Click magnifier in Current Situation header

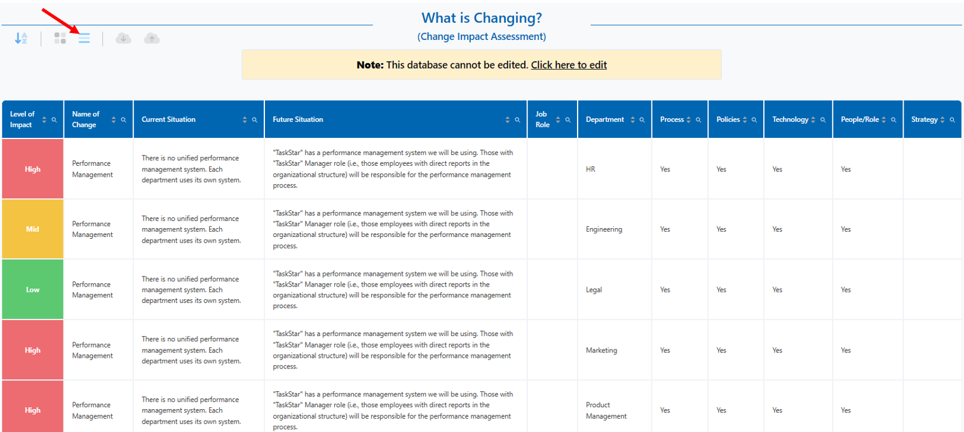click(255, 119)
